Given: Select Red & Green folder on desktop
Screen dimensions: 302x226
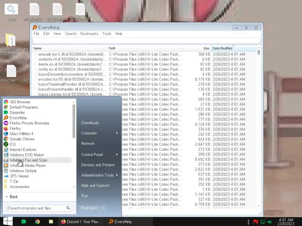Looking at the screenshot, I should (11, 44).
